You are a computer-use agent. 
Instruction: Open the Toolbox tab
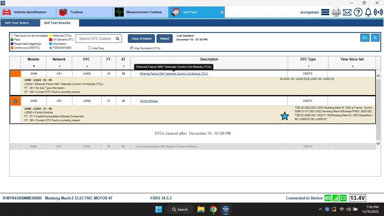click(x=84, y=12)
